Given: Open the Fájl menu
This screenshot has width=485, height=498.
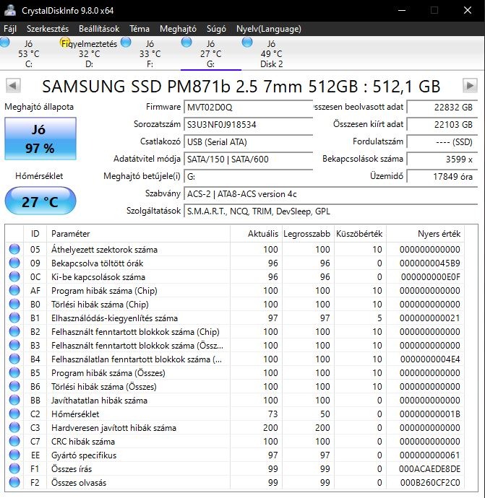Looking at the screenshot, I should 10,29.
